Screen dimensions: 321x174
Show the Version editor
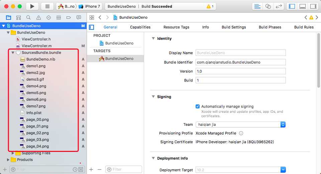coord(279,6)
